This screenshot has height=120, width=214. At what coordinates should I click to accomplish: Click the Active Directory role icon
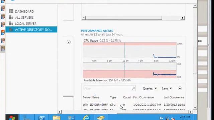11,30
